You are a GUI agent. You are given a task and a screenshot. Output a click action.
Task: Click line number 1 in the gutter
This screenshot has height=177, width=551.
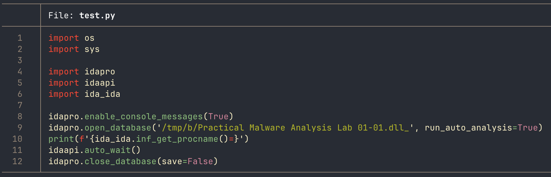click(x=20, y=38)
